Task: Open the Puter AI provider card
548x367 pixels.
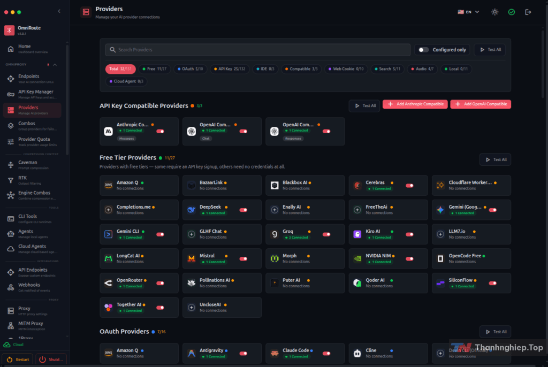Action: [305, 283]
